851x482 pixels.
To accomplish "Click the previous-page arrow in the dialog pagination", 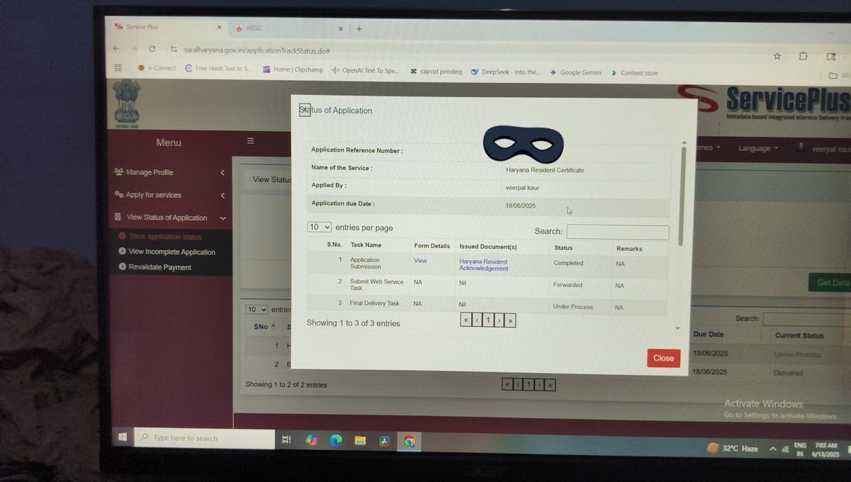I will tap(477, 320).
